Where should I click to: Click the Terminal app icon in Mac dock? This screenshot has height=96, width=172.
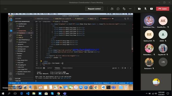[108, 87]
